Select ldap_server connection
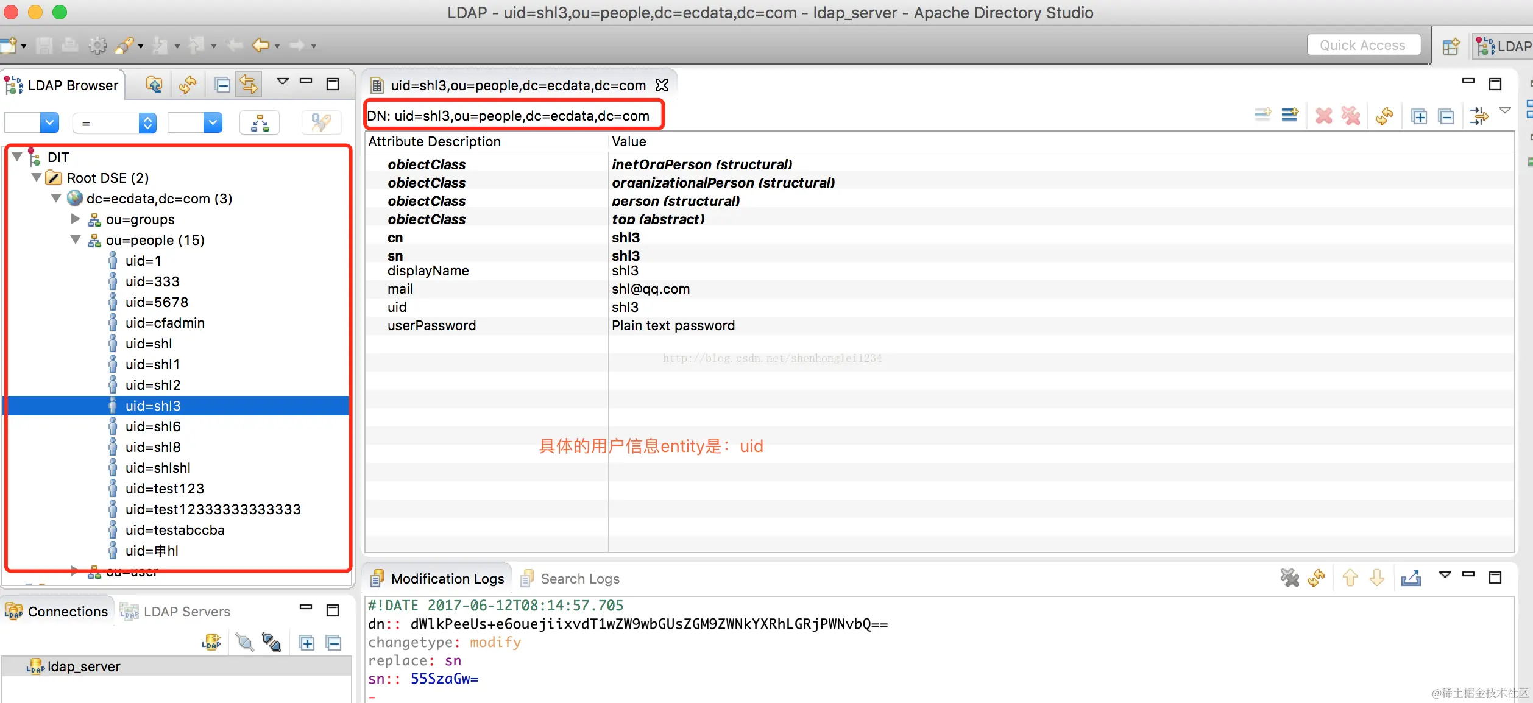The height and width of the screenshot is (703, 1533). tap(83, 666)
